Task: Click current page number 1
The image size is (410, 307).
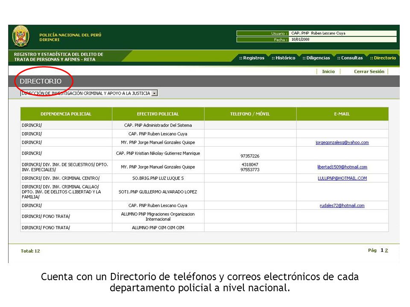Action: (x=382, y=250)
